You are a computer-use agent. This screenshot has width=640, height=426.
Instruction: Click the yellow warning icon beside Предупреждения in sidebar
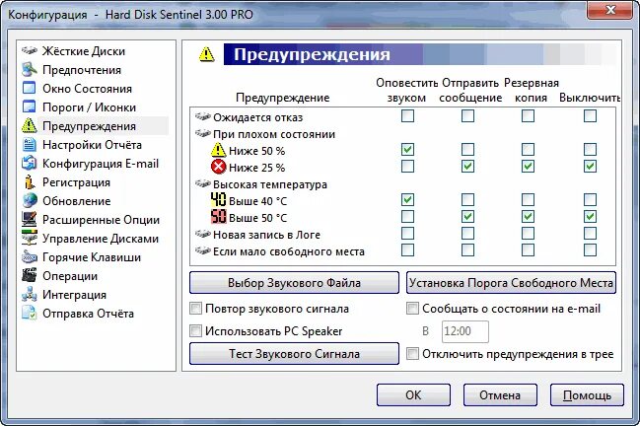(30, 125)
